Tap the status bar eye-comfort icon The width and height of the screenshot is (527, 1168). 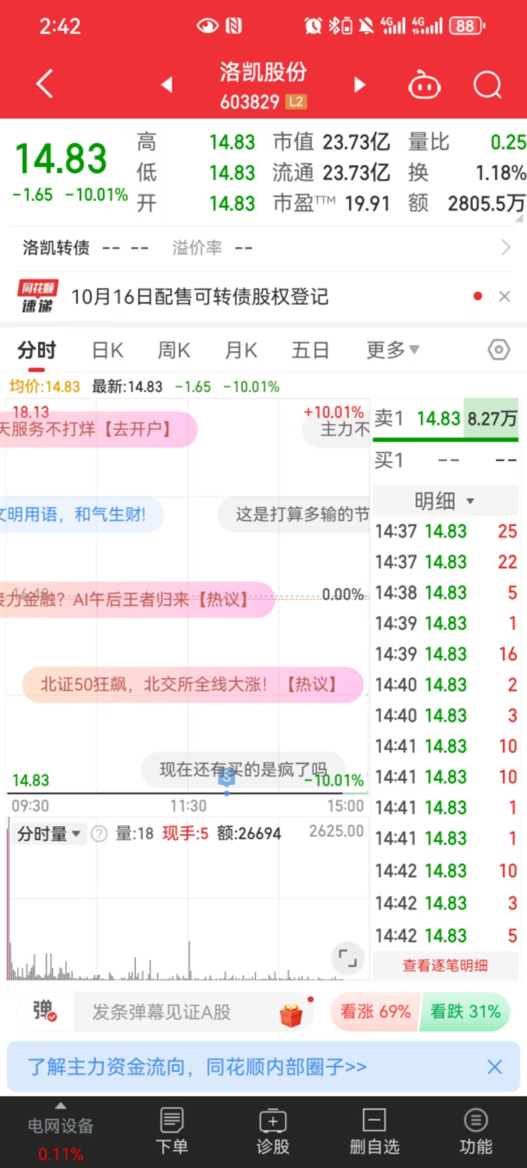[207, 26]
